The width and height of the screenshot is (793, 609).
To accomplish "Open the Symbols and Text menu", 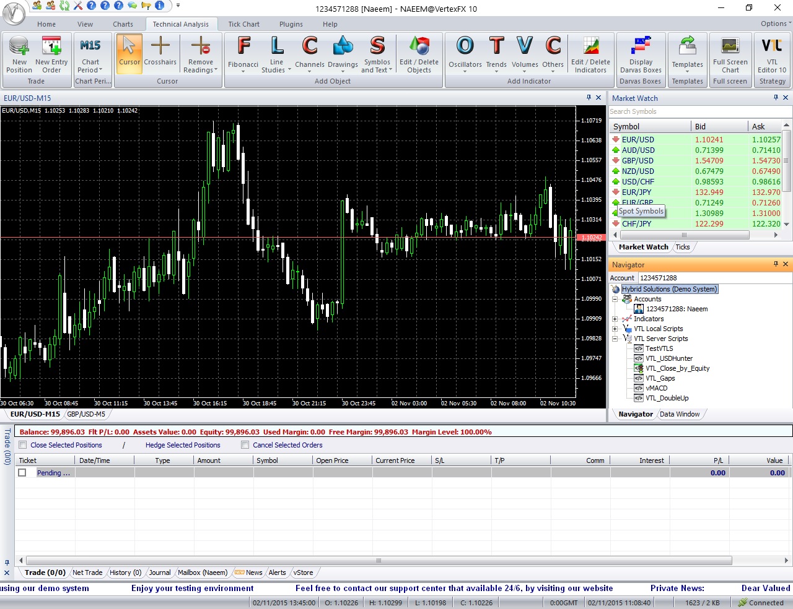I will (377, 54).
